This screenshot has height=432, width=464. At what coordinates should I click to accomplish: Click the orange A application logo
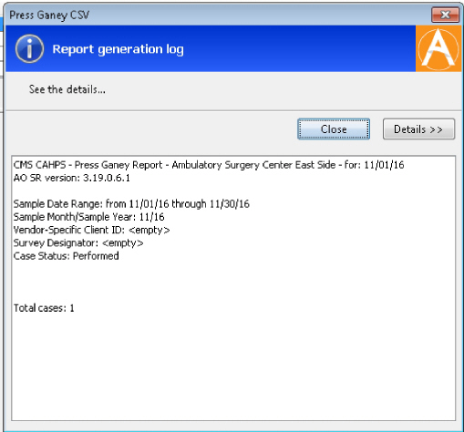click(438, 48)
